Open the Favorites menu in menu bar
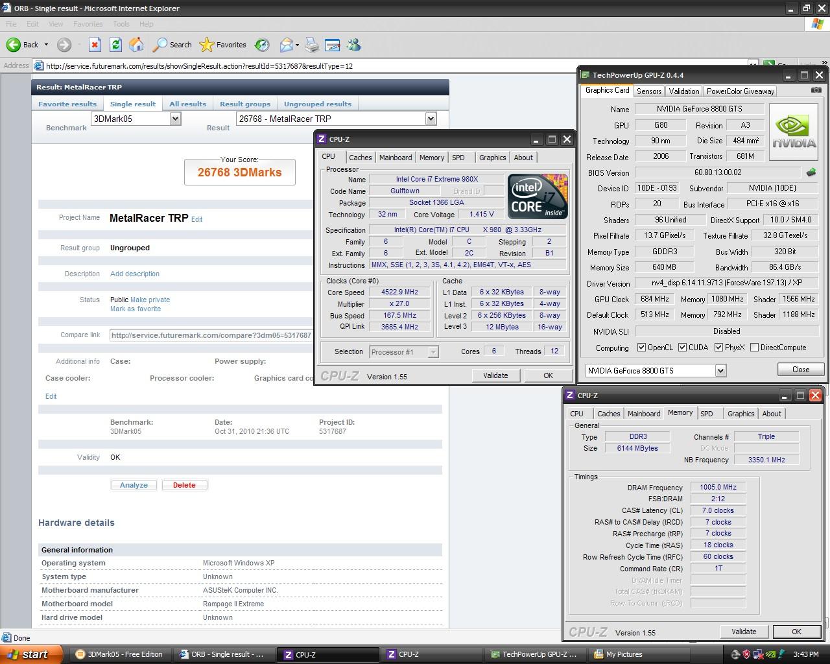 pos(88,24)
